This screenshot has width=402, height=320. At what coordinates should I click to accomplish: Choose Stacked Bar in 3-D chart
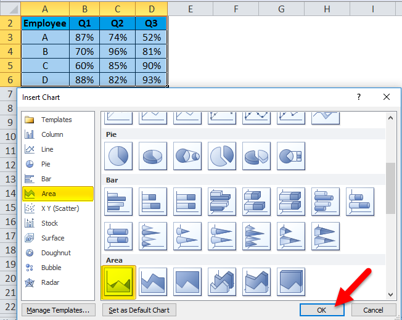pos(256,202)
